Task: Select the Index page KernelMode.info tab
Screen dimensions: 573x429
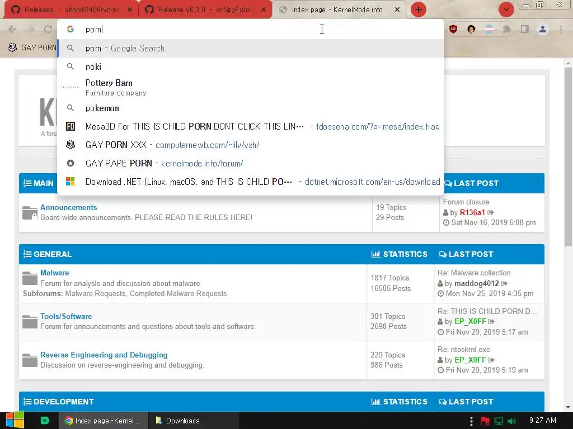Action: tap(339, 9)
